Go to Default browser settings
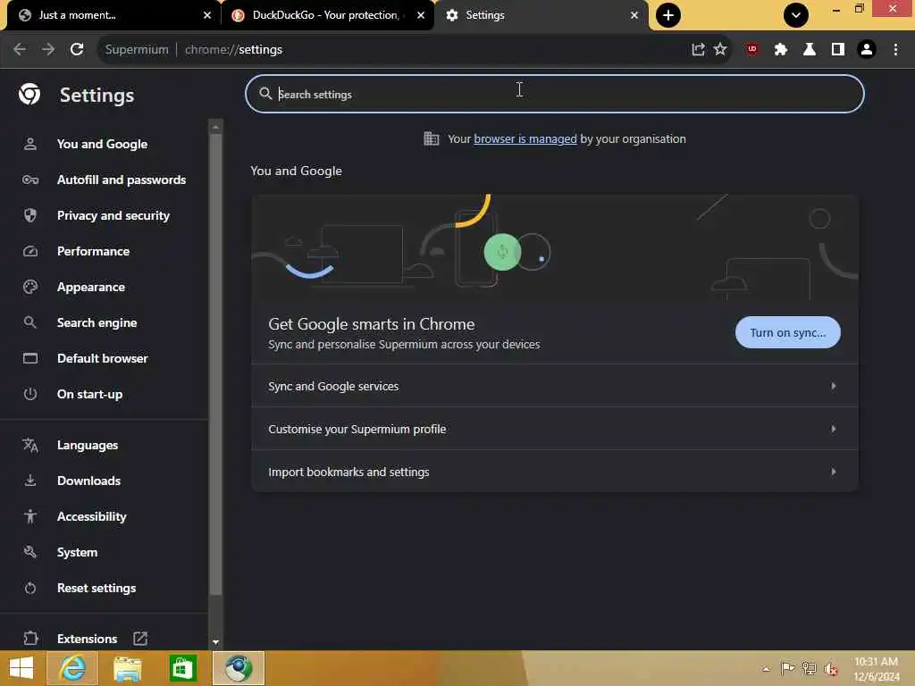The height and width of the screenshot is (686, 915). [104, 358]
